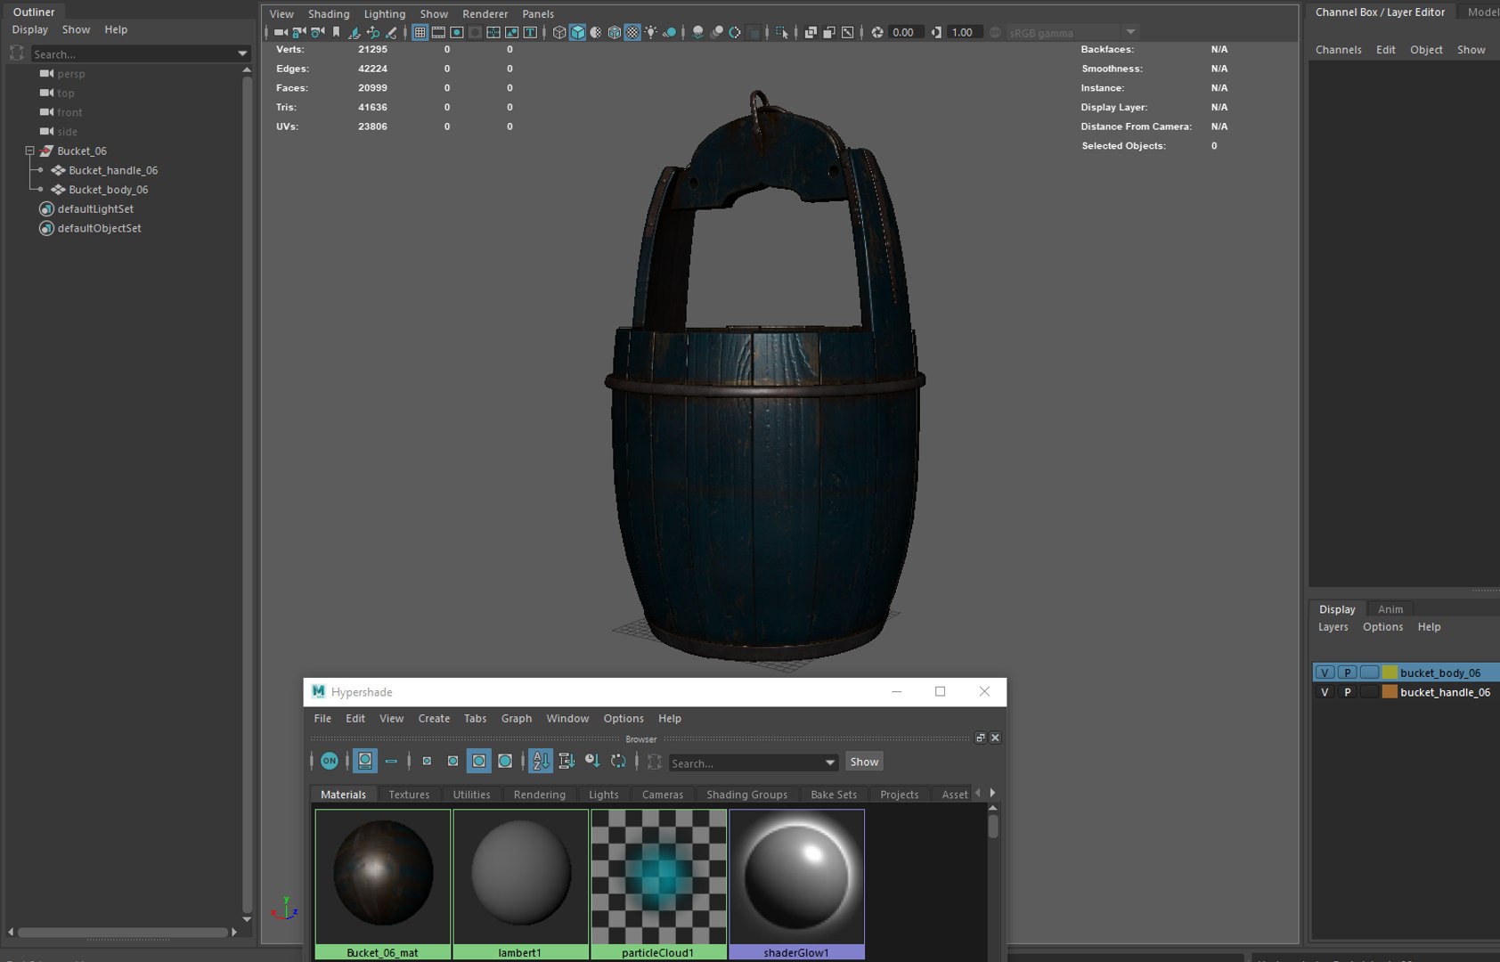Image resolution: width=1500 pixels, height=962 pixels.
Task: Toggle playback P for bucket_body_06 layer
Action: tap(1348, 673)
